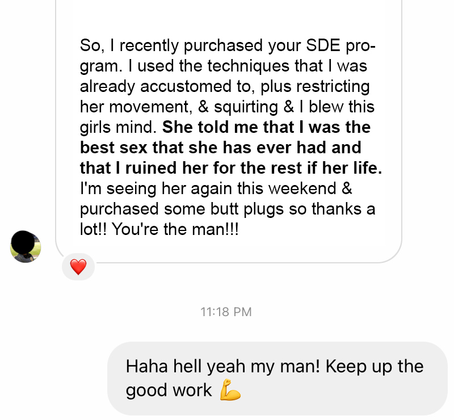
Task: Select the 'Haha hell yeah my man!' reply
Action: (x=223, y=366)
